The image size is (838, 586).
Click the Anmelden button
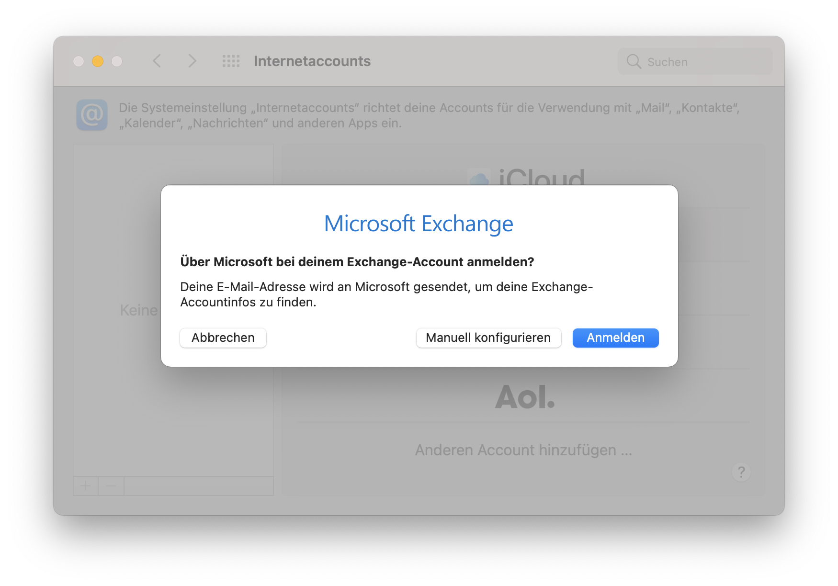(x=615, y=338)
